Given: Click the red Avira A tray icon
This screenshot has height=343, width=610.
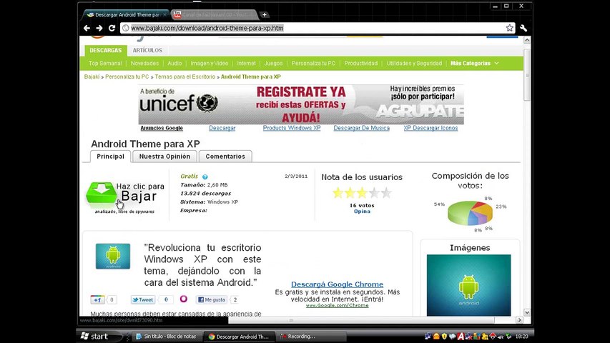Looking at the screenshot, I should click(461, 337).
